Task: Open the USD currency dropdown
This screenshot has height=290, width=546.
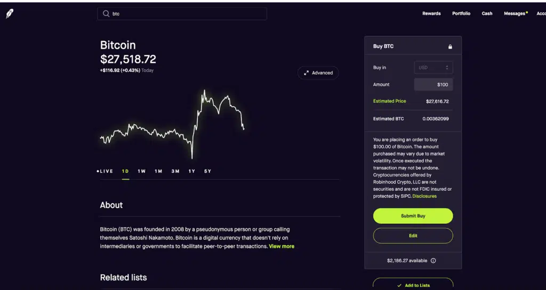Action: tap(433, 68)
